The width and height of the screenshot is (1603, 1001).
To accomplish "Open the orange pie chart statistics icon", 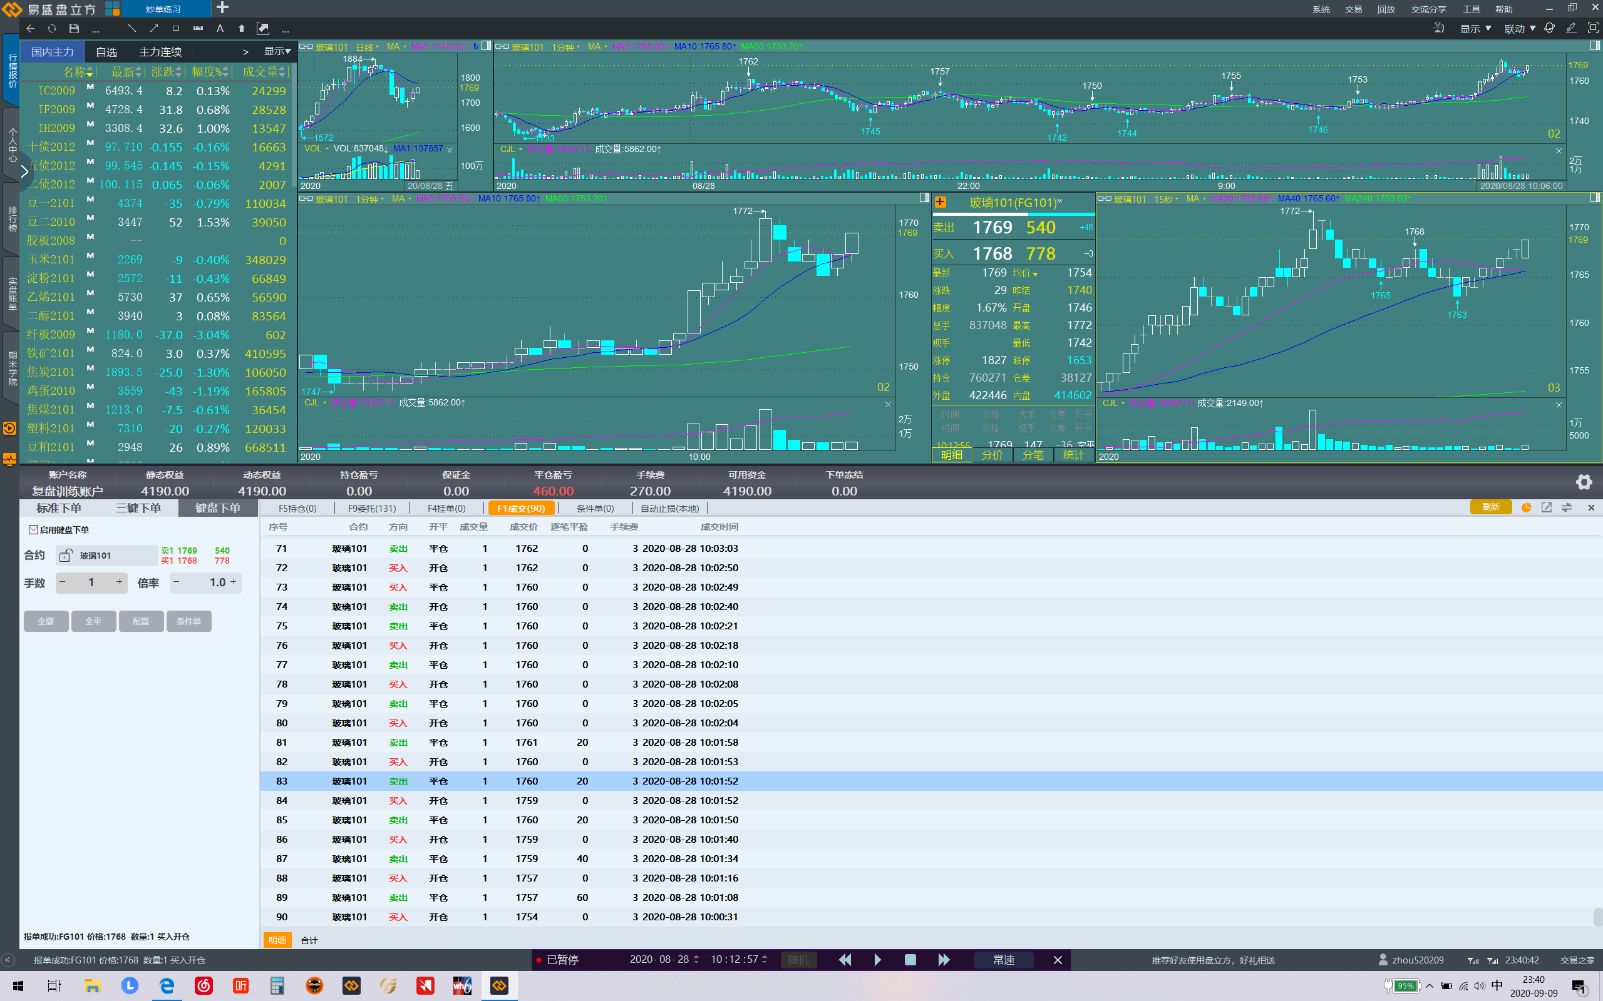I will pyautogui.click(x=1526, y=507).
